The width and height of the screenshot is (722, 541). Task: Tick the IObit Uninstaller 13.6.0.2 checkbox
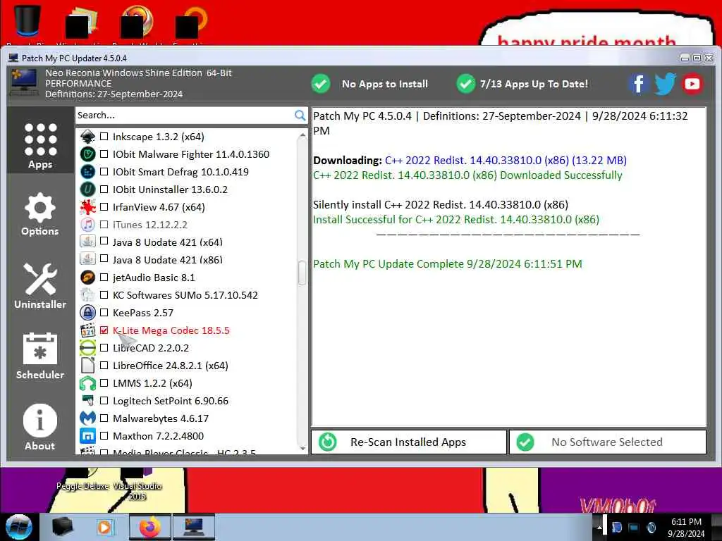tap(104, 189)
